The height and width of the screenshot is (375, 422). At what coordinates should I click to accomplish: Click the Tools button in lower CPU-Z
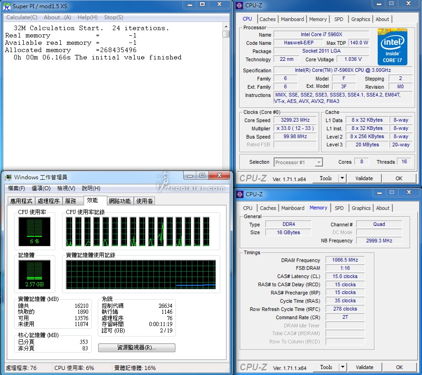326,367
